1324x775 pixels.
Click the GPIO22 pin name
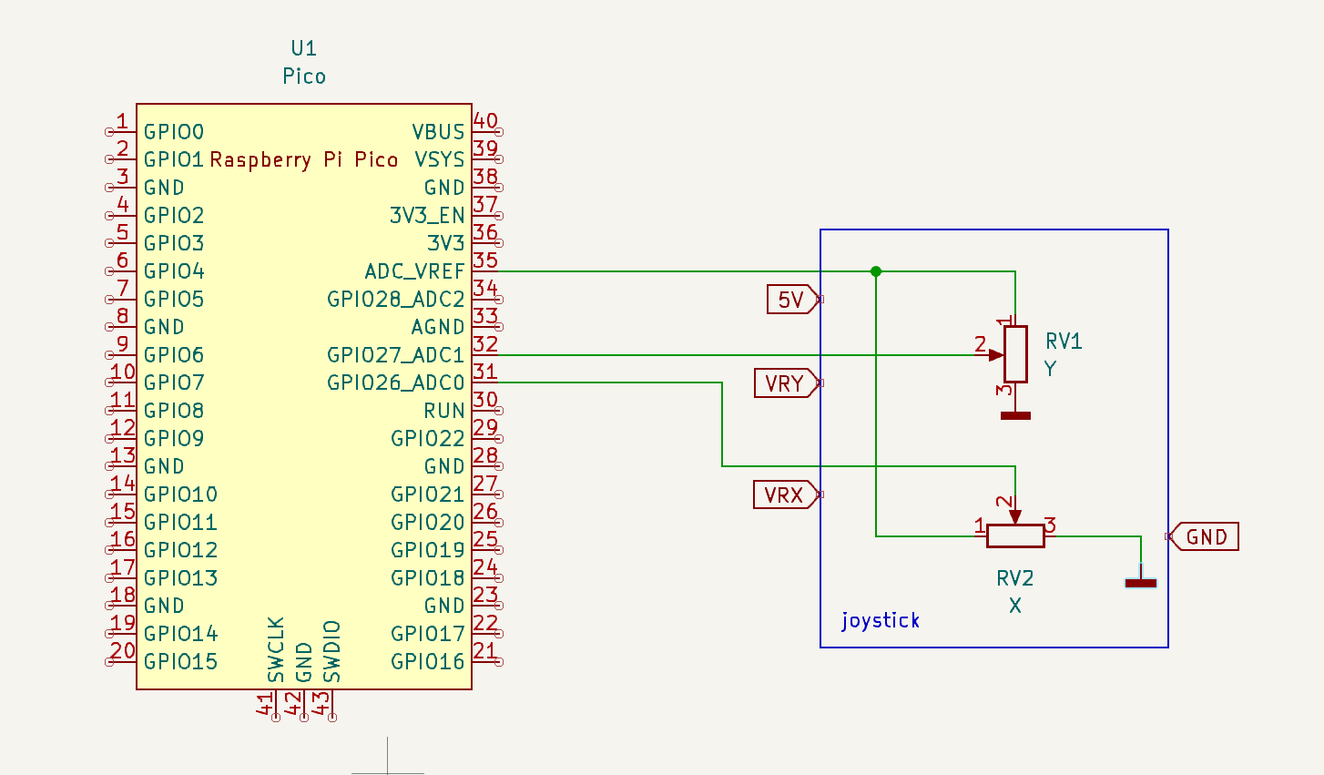(x=428, y=439)
